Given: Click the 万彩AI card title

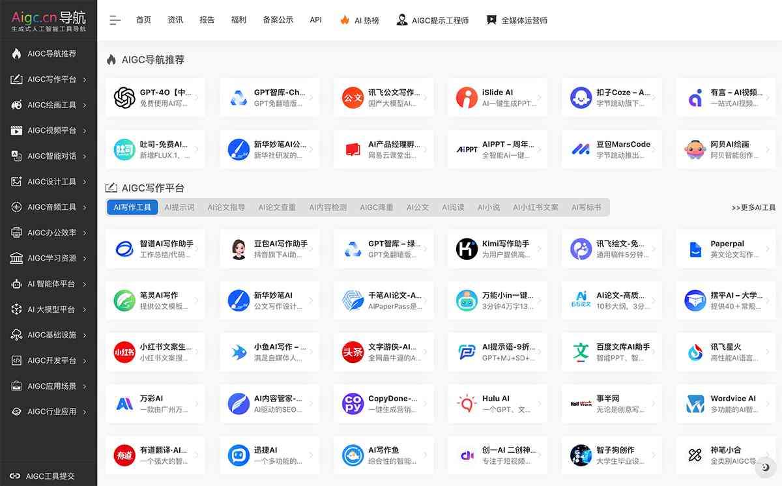Looking at the screenshot, I should pyautogui.click(x=151, y=398).
